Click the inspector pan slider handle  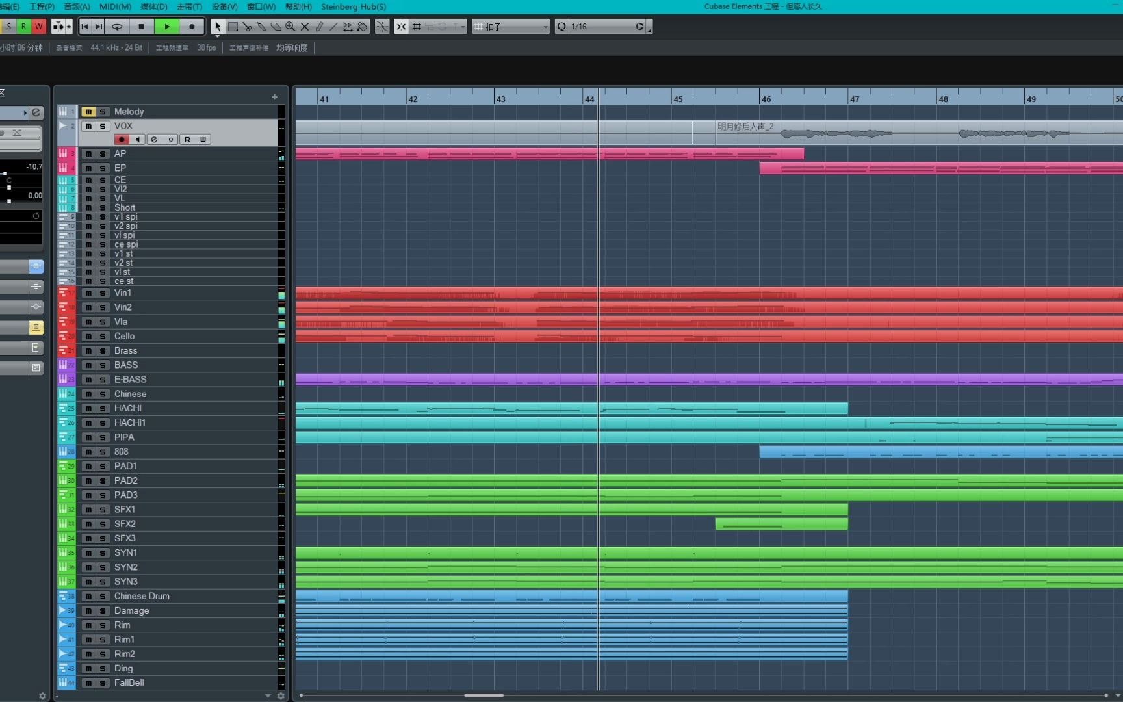[9, 187]
